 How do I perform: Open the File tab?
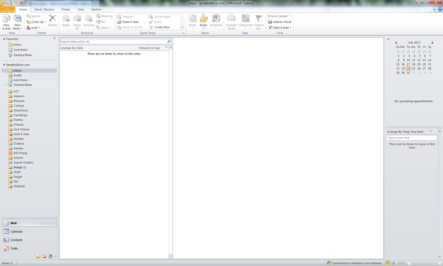click(7, 9)
